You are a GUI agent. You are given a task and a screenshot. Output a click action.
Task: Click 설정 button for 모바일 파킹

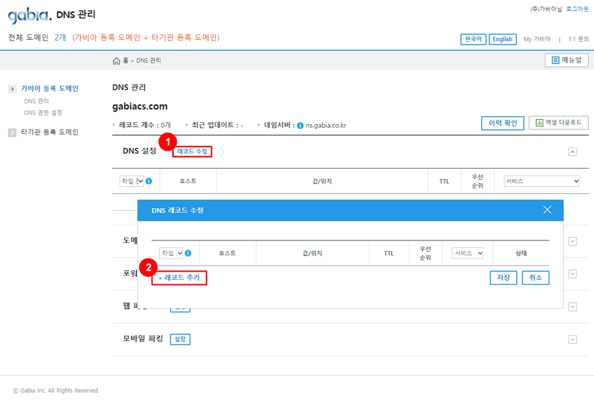coord(180,339)
